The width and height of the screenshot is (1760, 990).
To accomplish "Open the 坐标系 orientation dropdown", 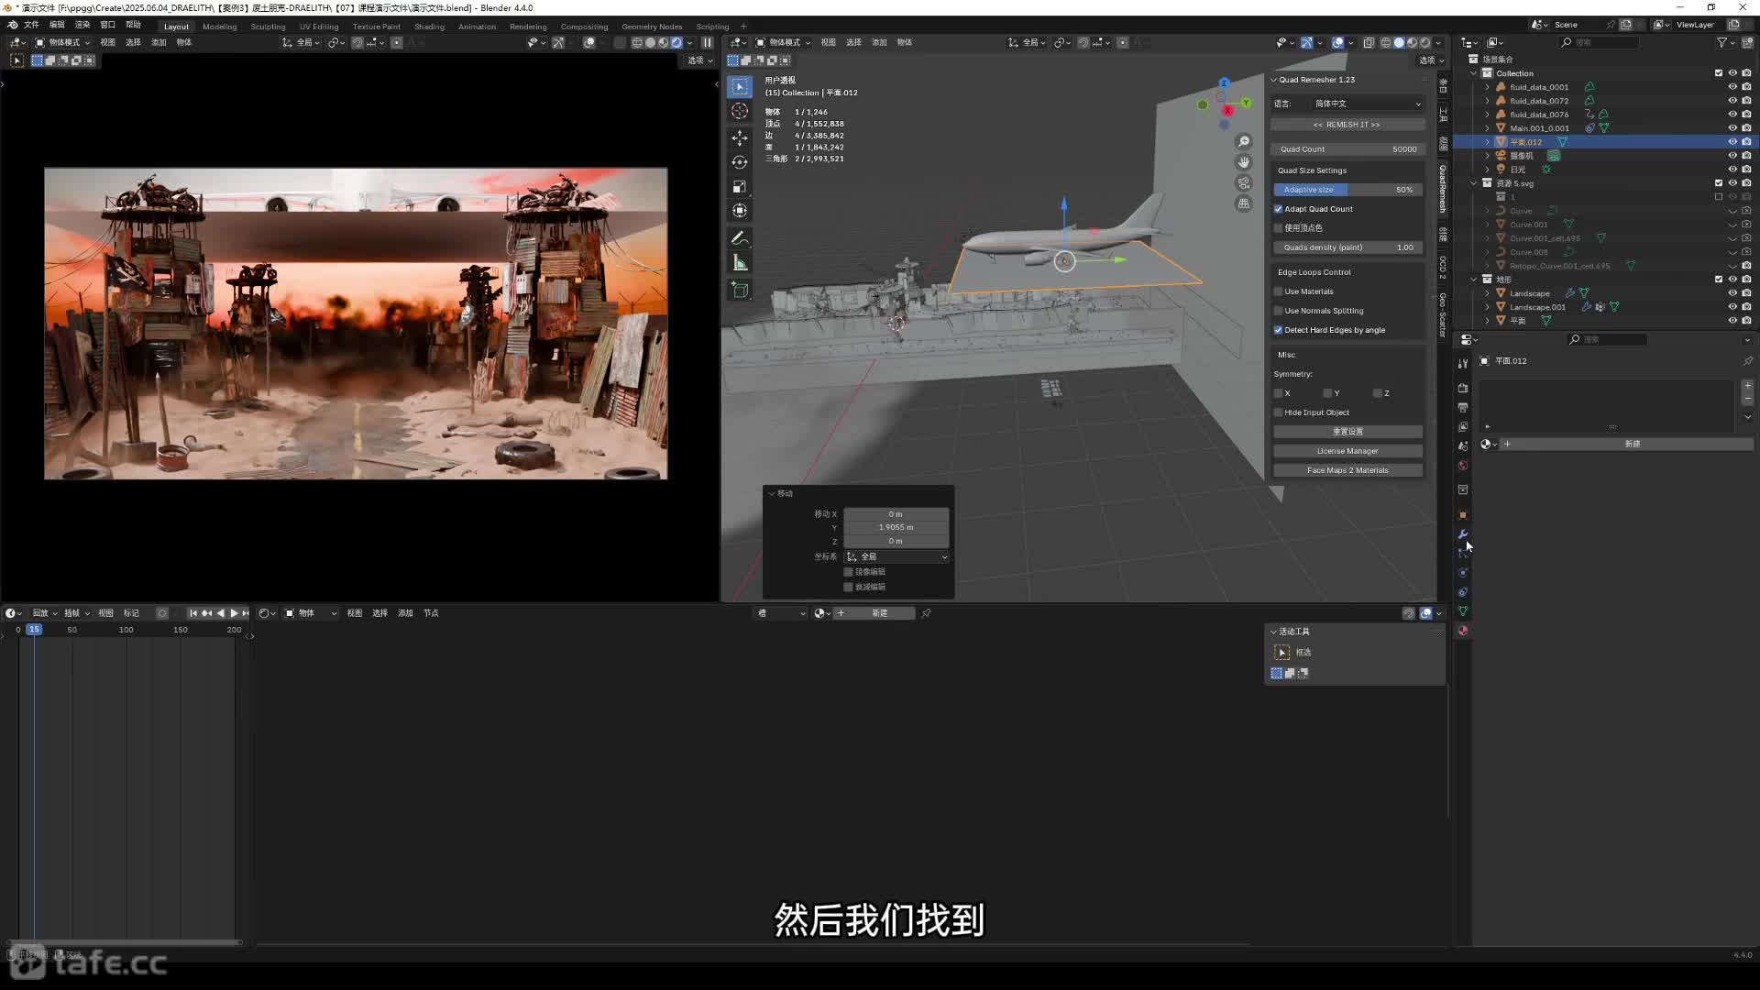I will tap(896, 556).
